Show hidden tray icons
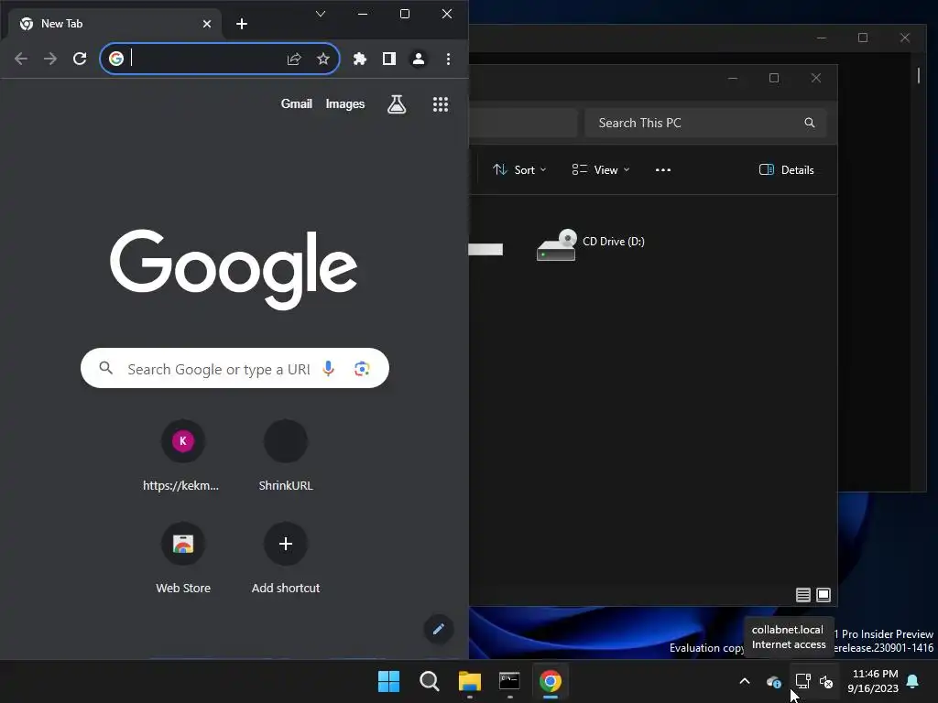This screenshot has width=938, height=703. click(745, 681)
